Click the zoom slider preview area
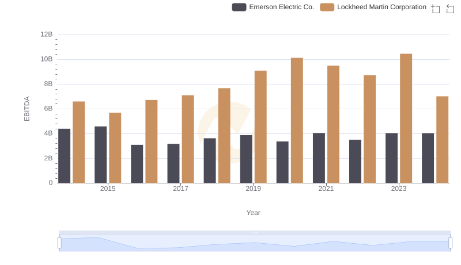The image size is (461, 265). (x=255, y=243)
